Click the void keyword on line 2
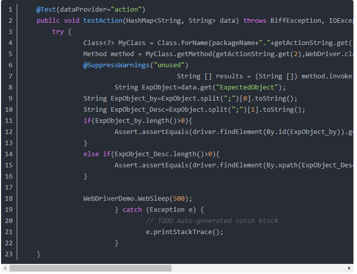357x274 pixels. (x=71, y=21)
